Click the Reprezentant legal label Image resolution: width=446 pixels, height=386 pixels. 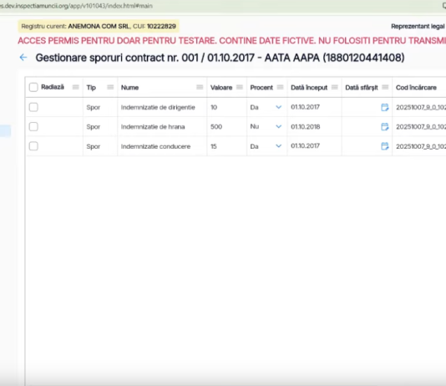(418, 26)
